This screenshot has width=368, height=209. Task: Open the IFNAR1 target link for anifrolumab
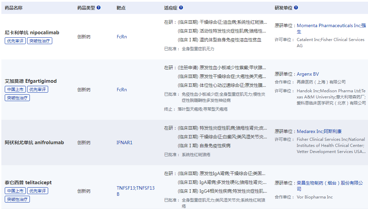click(x=123, y=142)
